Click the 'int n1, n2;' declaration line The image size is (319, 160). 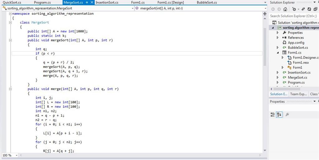click(x=46, y=111)
